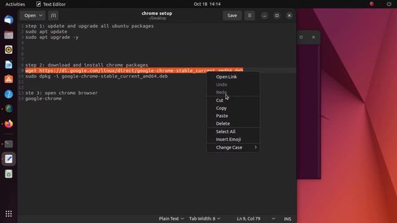Click the 'google-chrome' line
The width and height of the screenshot is (397, 223).
pyautogui.click(x=43, y=98)
